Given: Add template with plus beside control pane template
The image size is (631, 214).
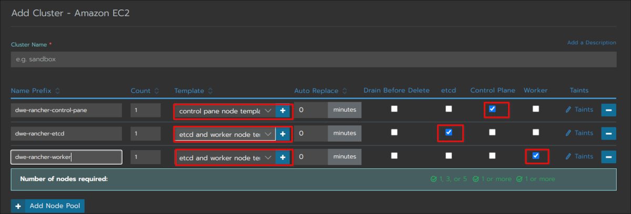Looking at the screenshot, I should [x=282, y=111].
